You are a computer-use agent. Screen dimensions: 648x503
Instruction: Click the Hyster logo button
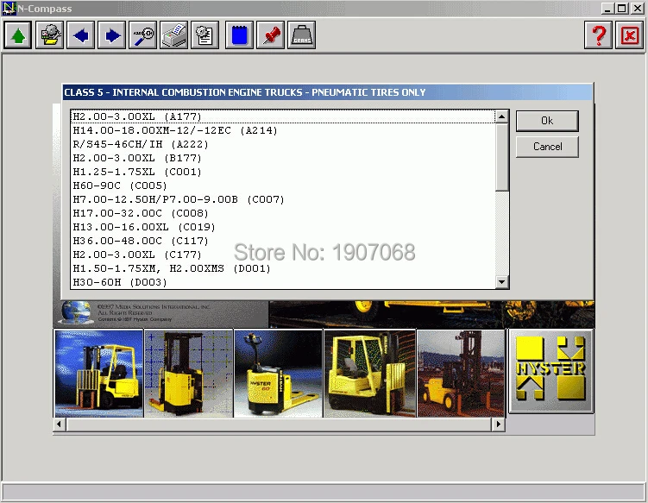[550, 371]
